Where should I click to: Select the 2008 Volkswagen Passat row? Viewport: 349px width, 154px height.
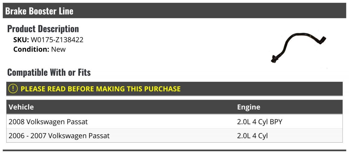click(48, 122)
